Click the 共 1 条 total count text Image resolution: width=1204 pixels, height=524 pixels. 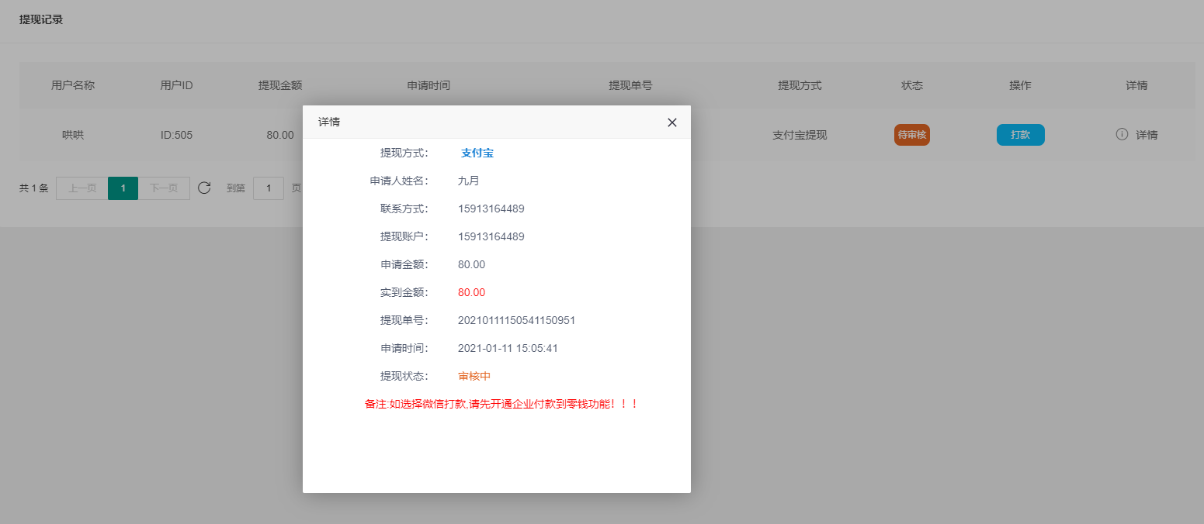pos(34,188)
